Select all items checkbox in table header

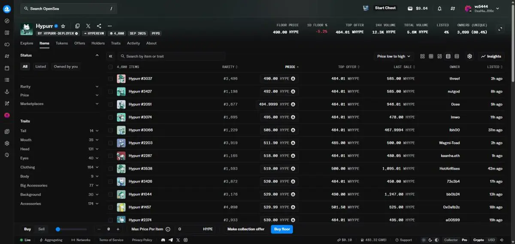110,67
